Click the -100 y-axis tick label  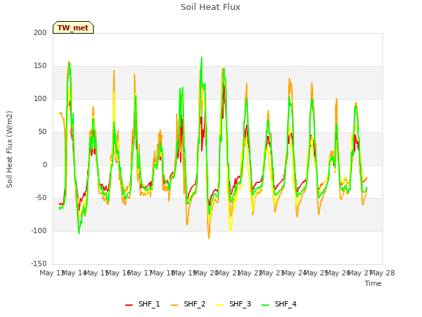tap(39, 230)
